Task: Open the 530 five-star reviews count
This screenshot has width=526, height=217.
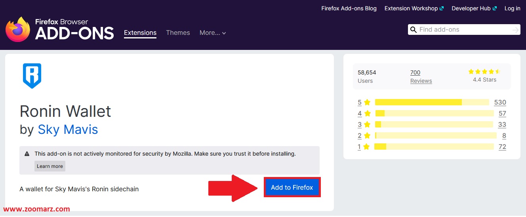Action: pyautogui.click(x=500, y=102)
